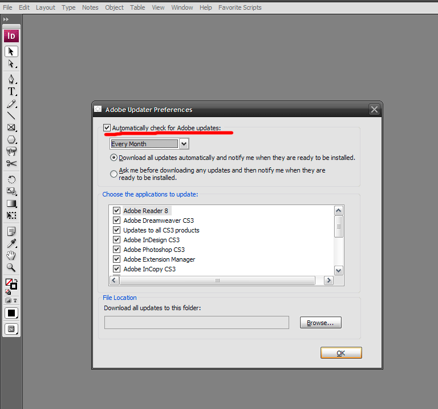The height and width of the screenshot is (409, 438).
Task: Open the Edit menu
Action: 24,7
